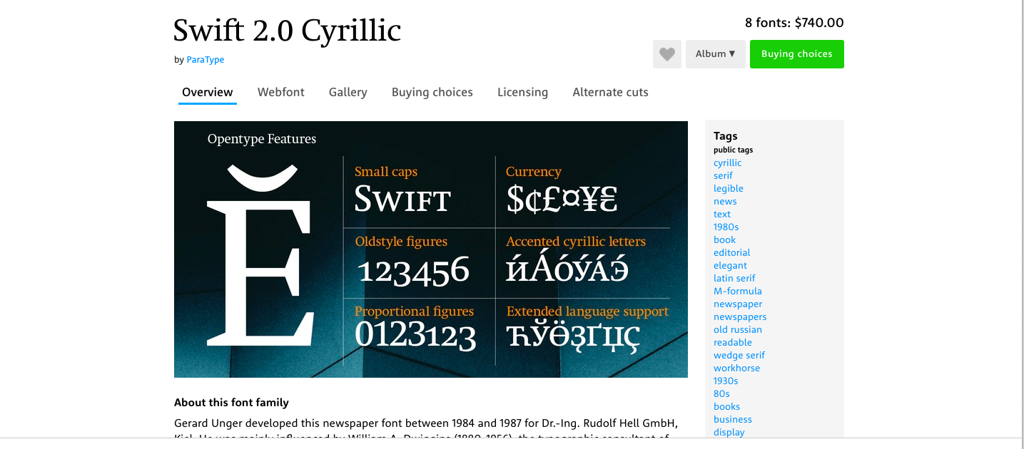Open the old russian tag

(x=738, y=330)
